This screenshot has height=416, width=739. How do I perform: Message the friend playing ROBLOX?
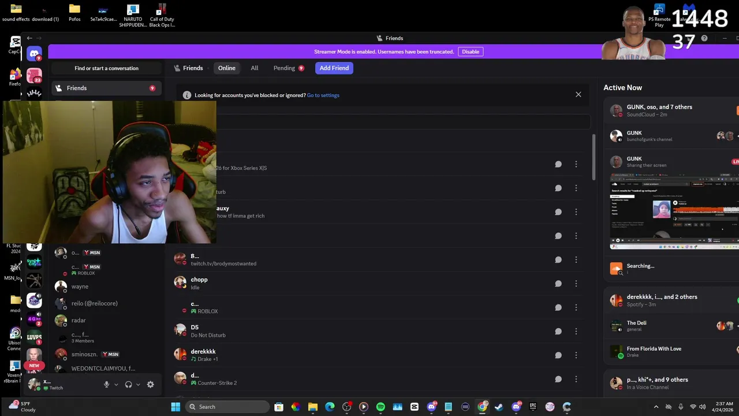pyautogui.click(x=558, y=307)
